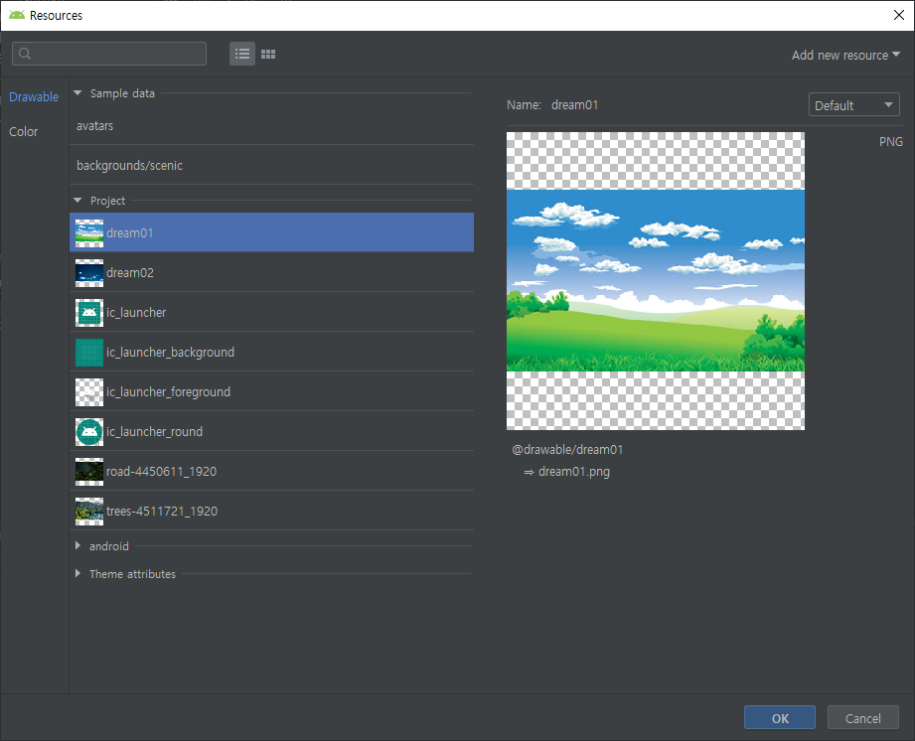The image size is (915, 741).
Task: Select the ic_launcher_background label
Action: [171, 353]
